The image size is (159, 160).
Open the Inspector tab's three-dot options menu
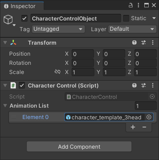tap(138, 5)
